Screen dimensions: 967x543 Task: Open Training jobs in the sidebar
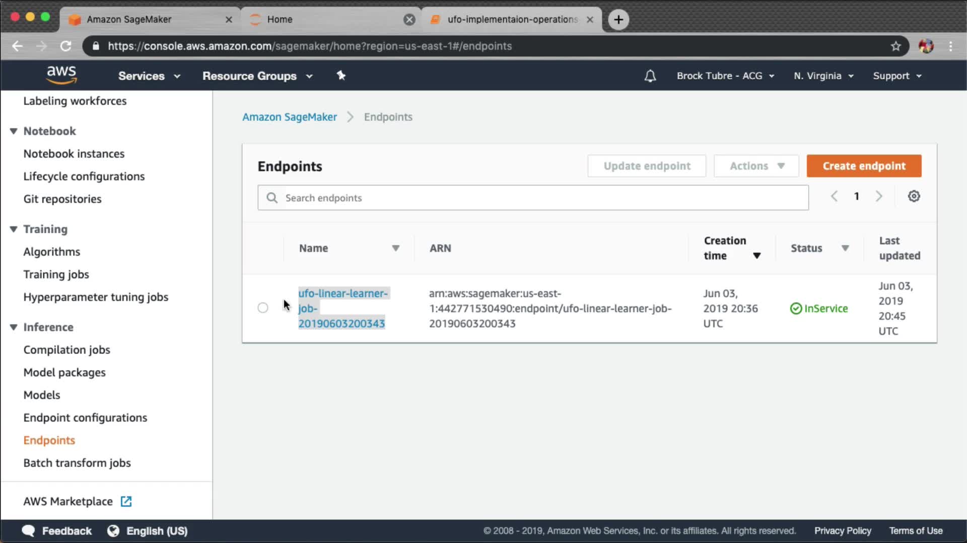click(x=56, y=275)
